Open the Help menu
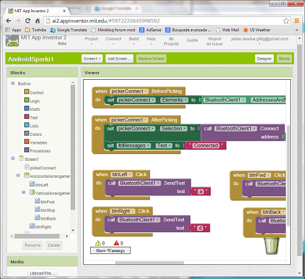This screenshot has width=305, height=279. (151, 40)
